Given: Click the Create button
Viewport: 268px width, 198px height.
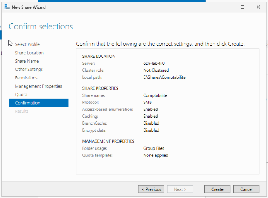Looking at the screenshot, I should 217,189.
